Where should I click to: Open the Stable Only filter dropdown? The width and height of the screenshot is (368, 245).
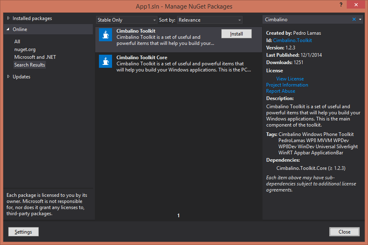click(x=127, y=20)
